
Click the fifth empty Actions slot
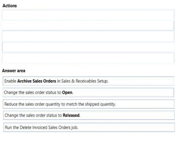[88, 58]
